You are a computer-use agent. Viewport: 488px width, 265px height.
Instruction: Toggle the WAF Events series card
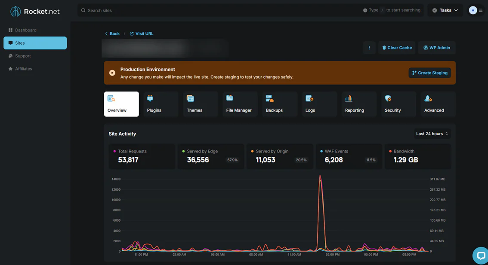pos(349,156)
